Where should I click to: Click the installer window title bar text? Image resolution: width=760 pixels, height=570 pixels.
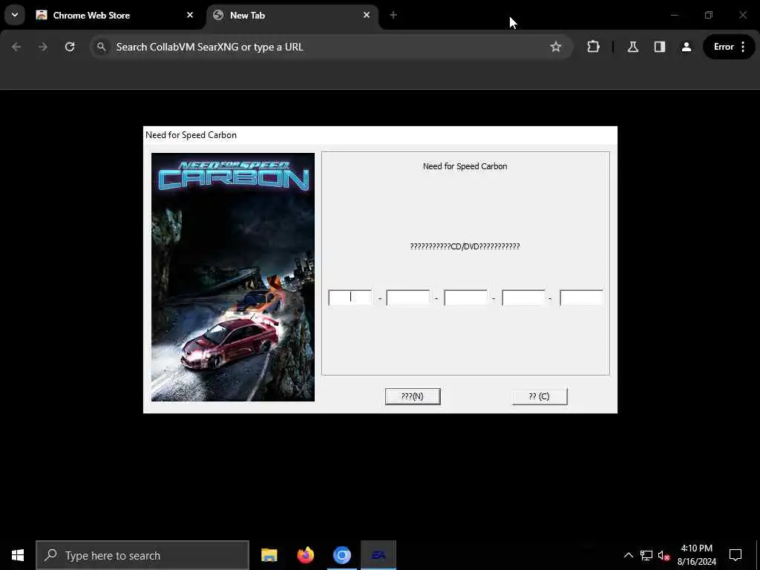pos(191,135)
